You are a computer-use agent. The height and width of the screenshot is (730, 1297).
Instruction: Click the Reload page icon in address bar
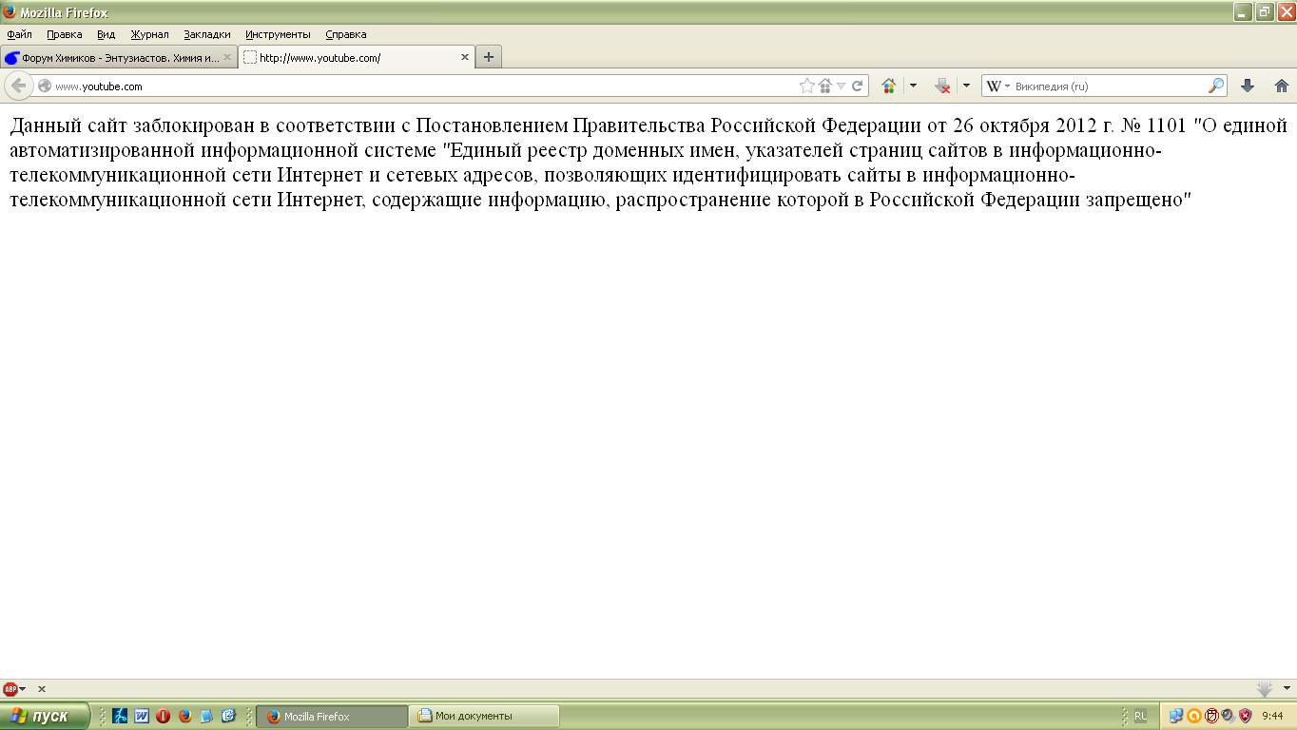857,86
